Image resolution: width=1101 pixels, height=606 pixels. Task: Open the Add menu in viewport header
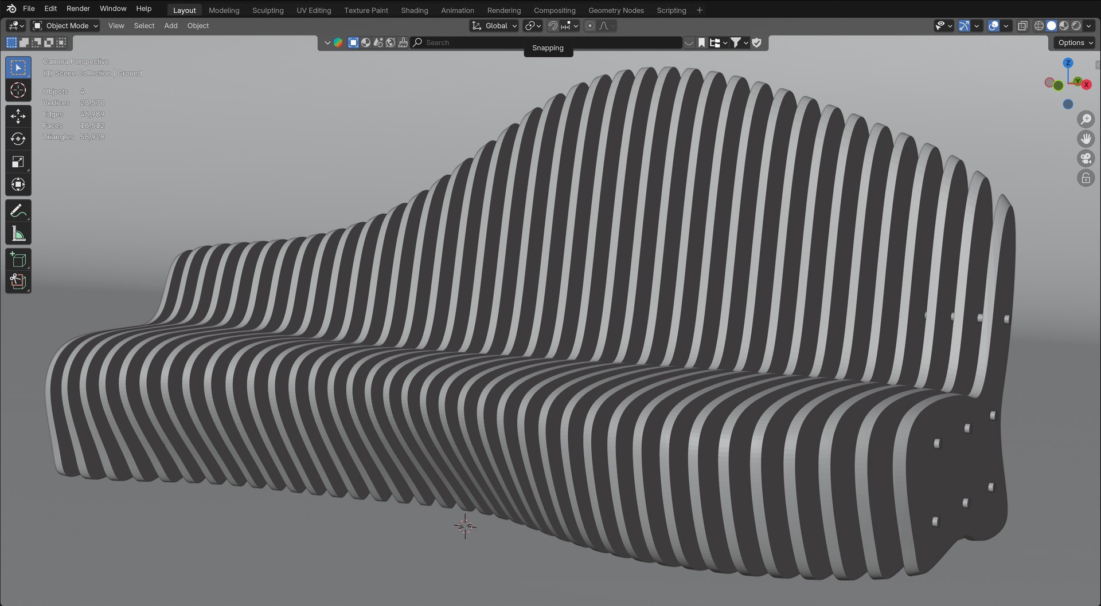tap(171, 26)
